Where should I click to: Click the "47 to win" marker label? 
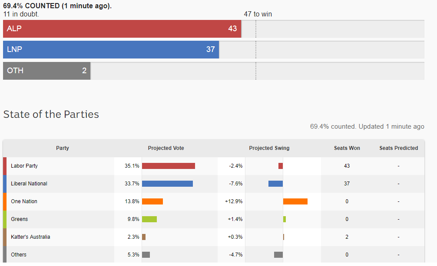(x=258, y=14)
